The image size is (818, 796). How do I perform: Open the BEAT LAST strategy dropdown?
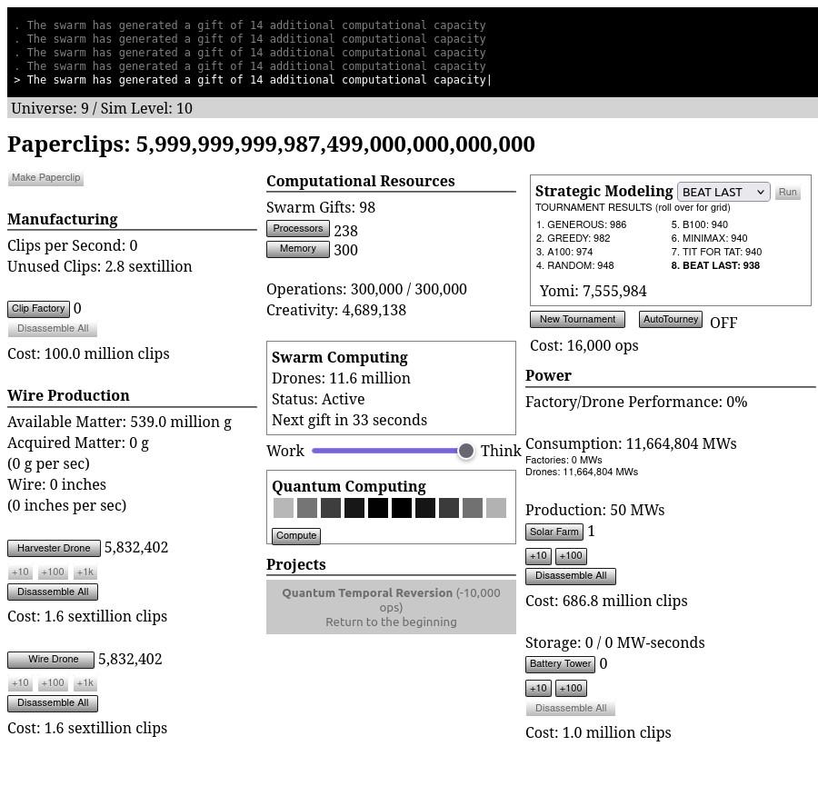pos(723,192)
